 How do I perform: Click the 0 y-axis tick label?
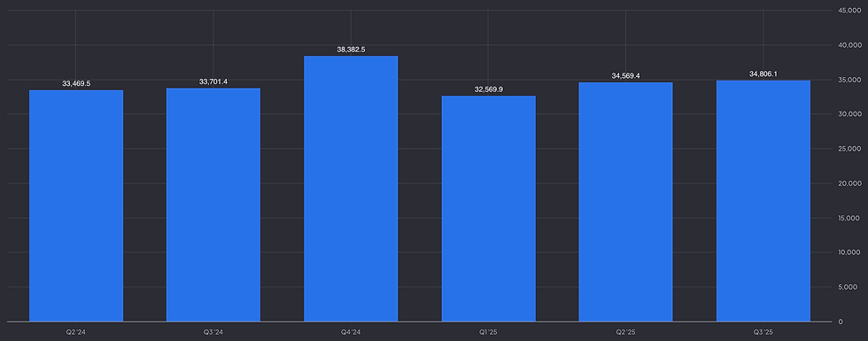(841, 322)
